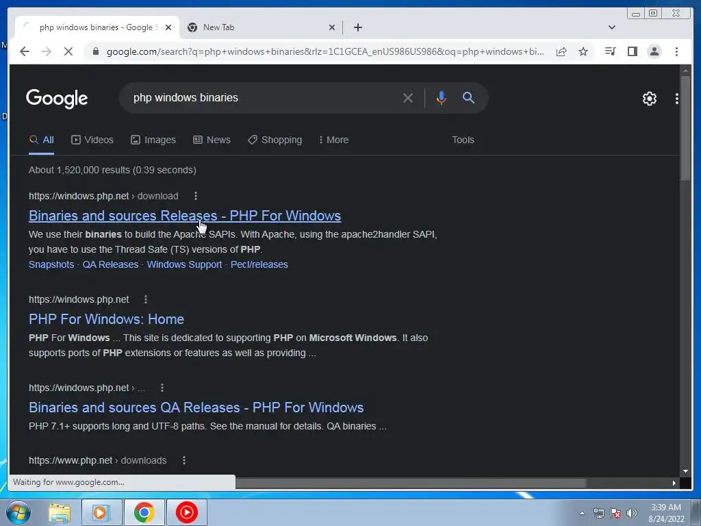This screenshot has width=701, height=526.
Task: Open Google quick settings gear
Action: pyautogui.click(x=649, y=99)
